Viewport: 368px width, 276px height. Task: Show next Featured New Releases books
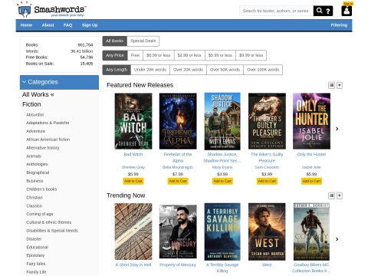pyautogui.click(x=337, y=129)
